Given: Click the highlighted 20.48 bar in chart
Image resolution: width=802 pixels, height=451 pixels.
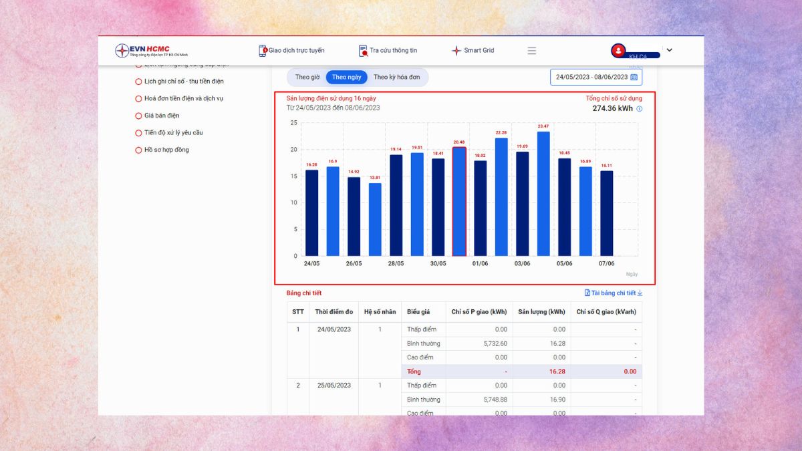Looking at the screenshot, I should tap(459, 202).
